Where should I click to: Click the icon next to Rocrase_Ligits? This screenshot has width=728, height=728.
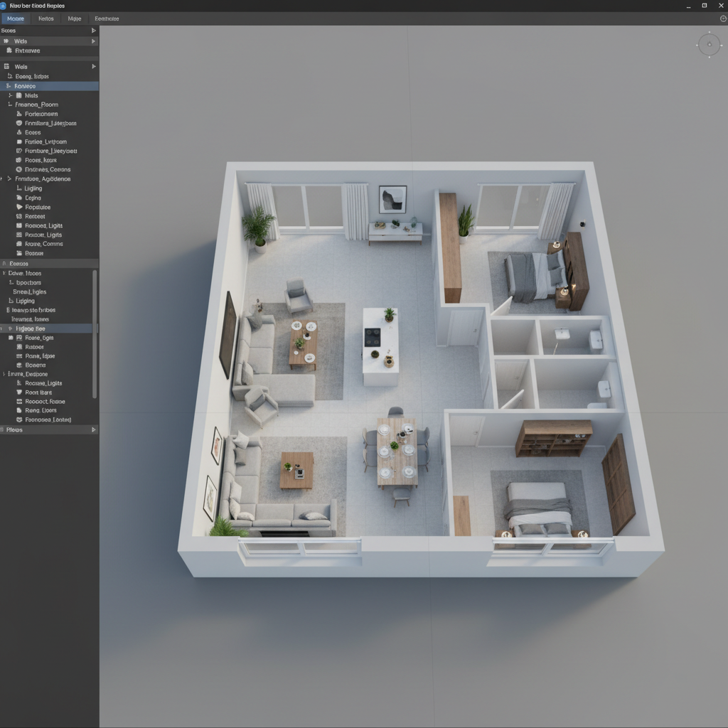(19, 383)
